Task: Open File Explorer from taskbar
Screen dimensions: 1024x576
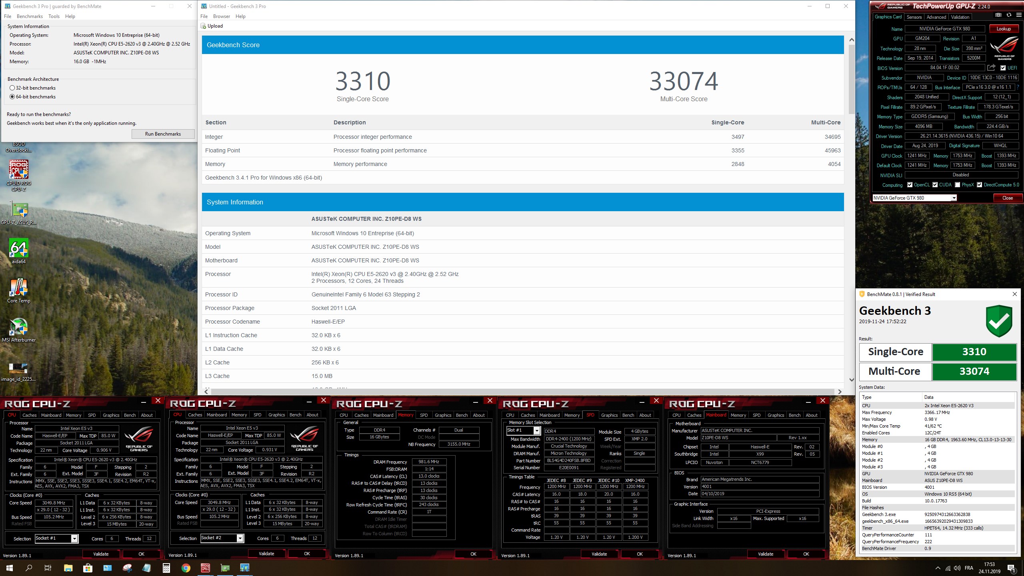Action: pos(68,568)
